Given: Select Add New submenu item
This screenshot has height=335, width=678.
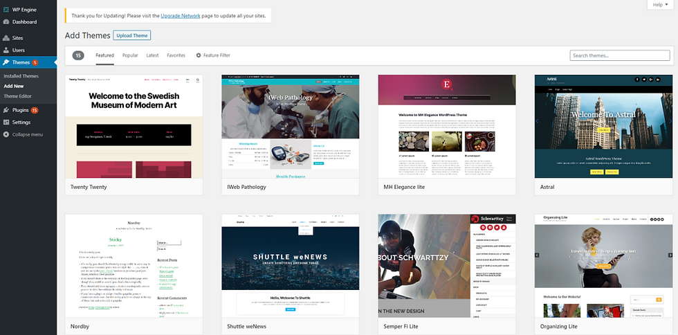Looking at the screenshot, I should click(14, 86).
